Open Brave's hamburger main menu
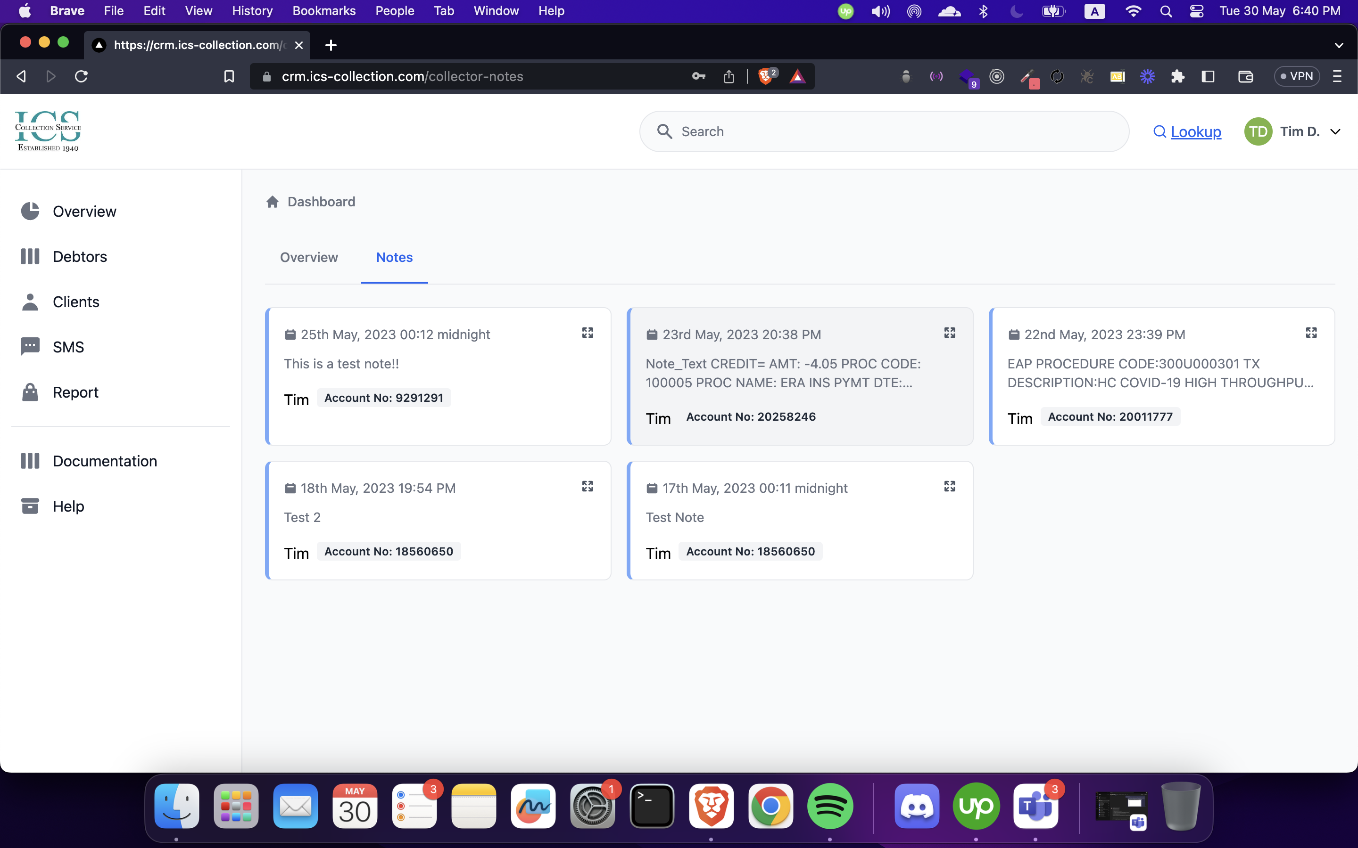The image size is (1358, 848). point(1337,76)
